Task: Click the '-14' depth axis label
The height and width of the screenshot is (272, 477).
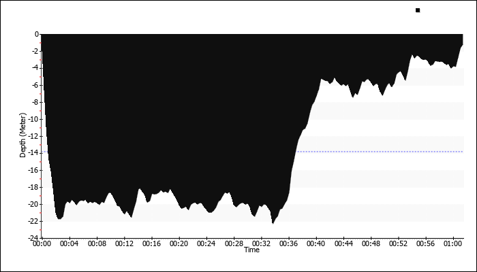Action: pos(34,153)
